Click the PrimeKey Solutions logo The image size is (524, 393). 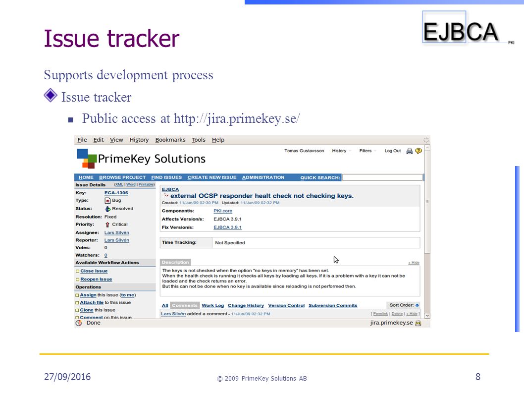(x=141, y=159)
